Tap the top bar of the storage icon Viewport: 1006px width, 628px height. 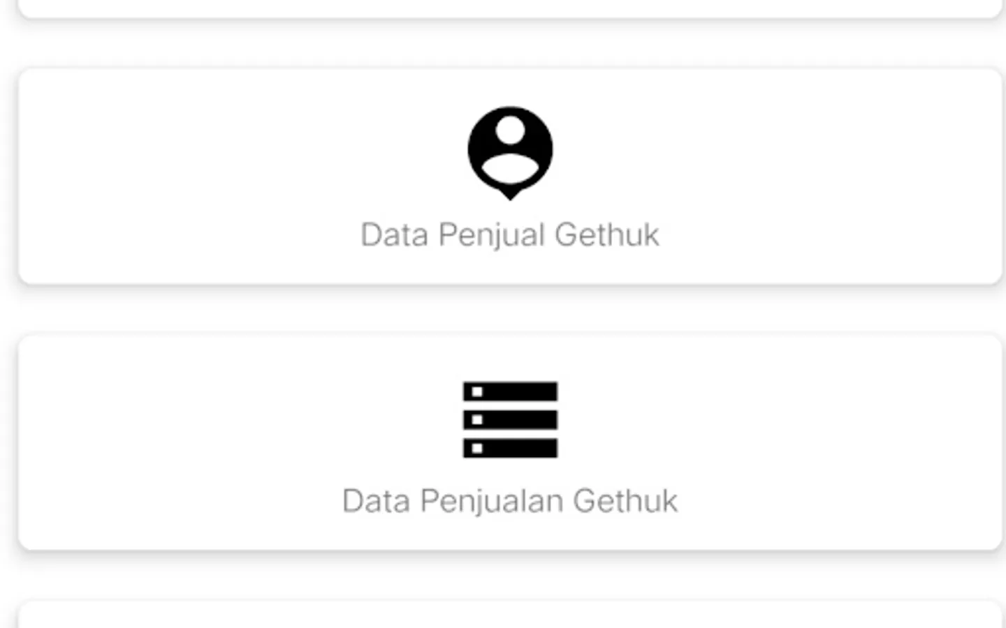510,391
